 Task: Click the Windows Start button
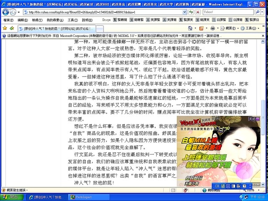pos(13,197)
